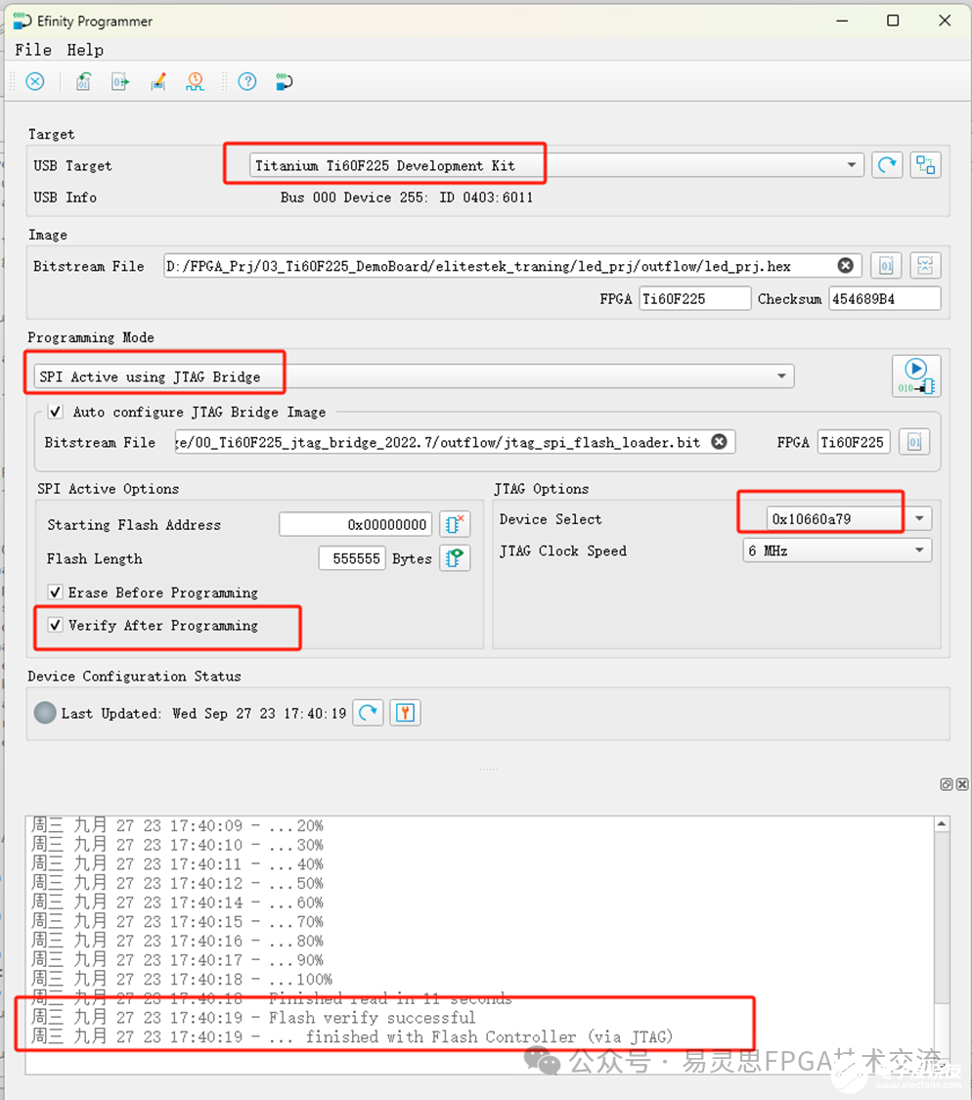
Task: Click the edit pencil toolbar icon
Action: (x=157, y=82)
